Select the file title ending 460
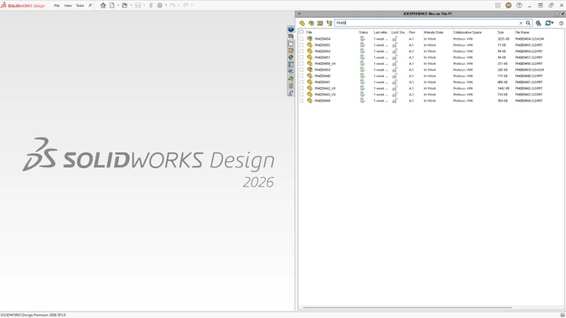 click(x=323, y=76)
